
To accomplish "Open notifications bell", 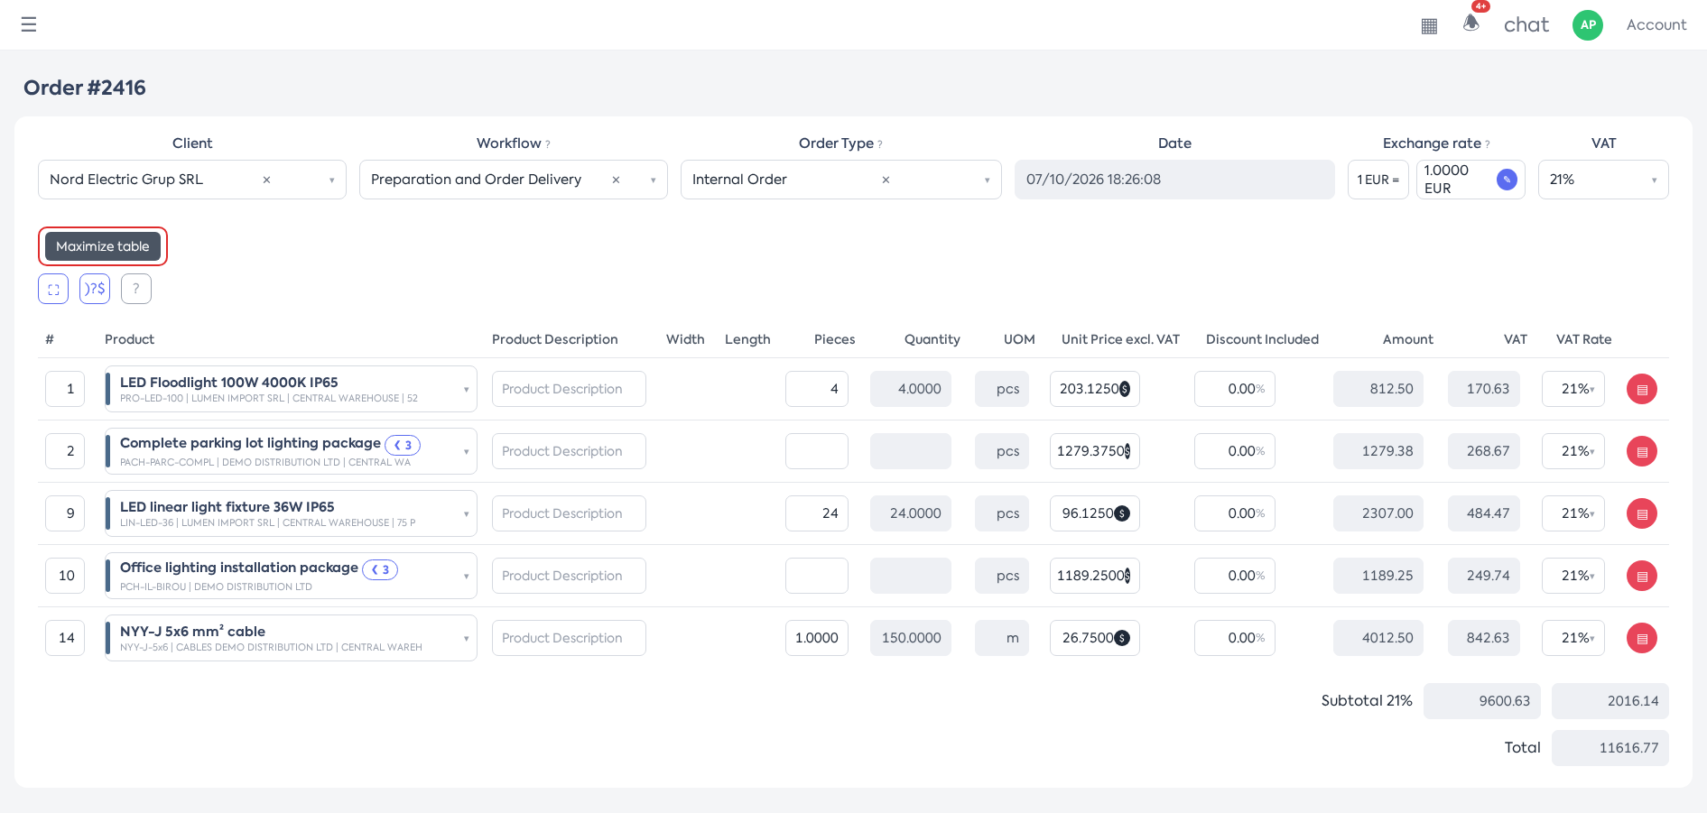I will [x=1471, y=23].
